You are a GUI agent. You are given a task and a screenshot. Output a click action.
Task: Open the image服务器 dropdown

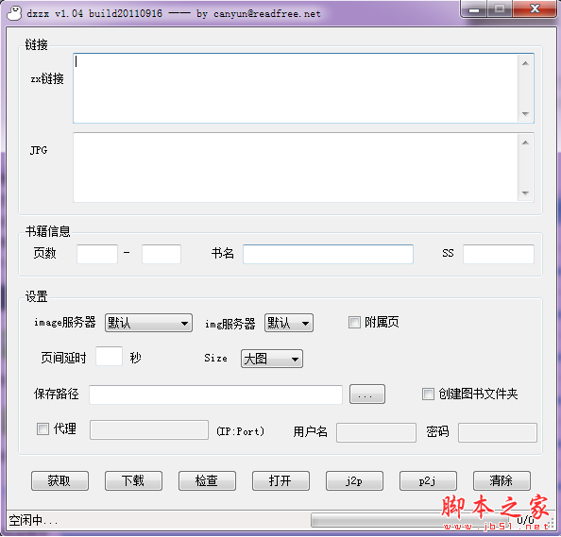click(x=148, y=323)
